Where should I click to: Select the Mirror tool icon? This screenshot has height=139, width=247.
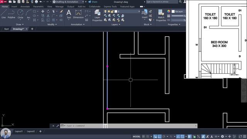pos(48,16)
